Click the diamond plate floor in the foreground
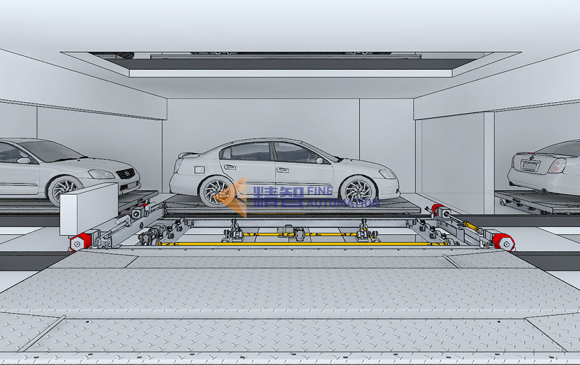580x365 pixels. click(290, 307)
